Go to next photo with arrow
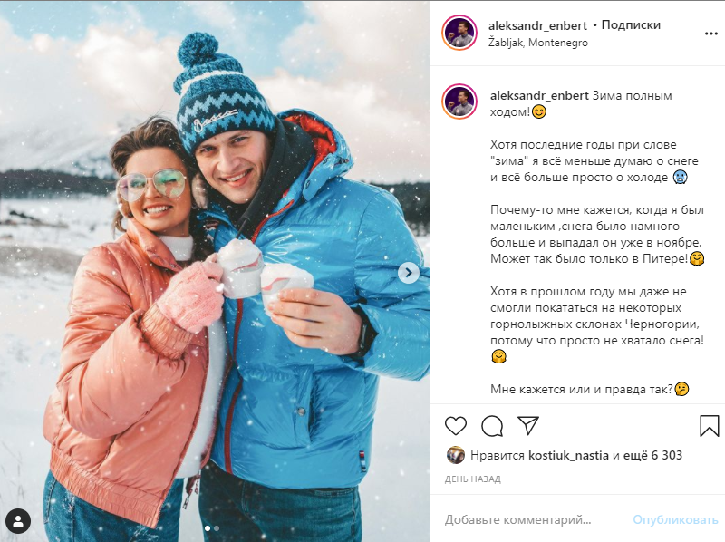The image size is (725, 542). [409, 273]
